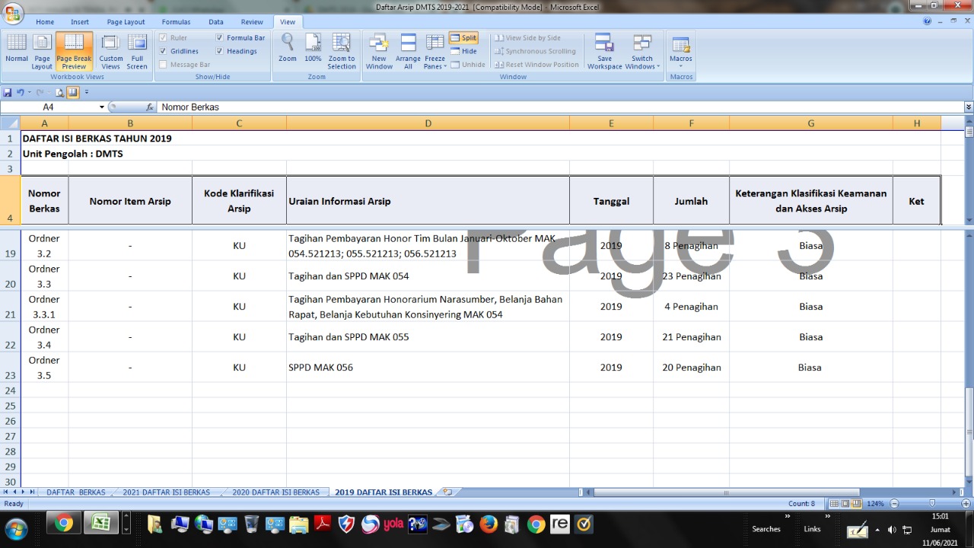
Task: Open the Custom Views dialog
Action: click(111, 51)
